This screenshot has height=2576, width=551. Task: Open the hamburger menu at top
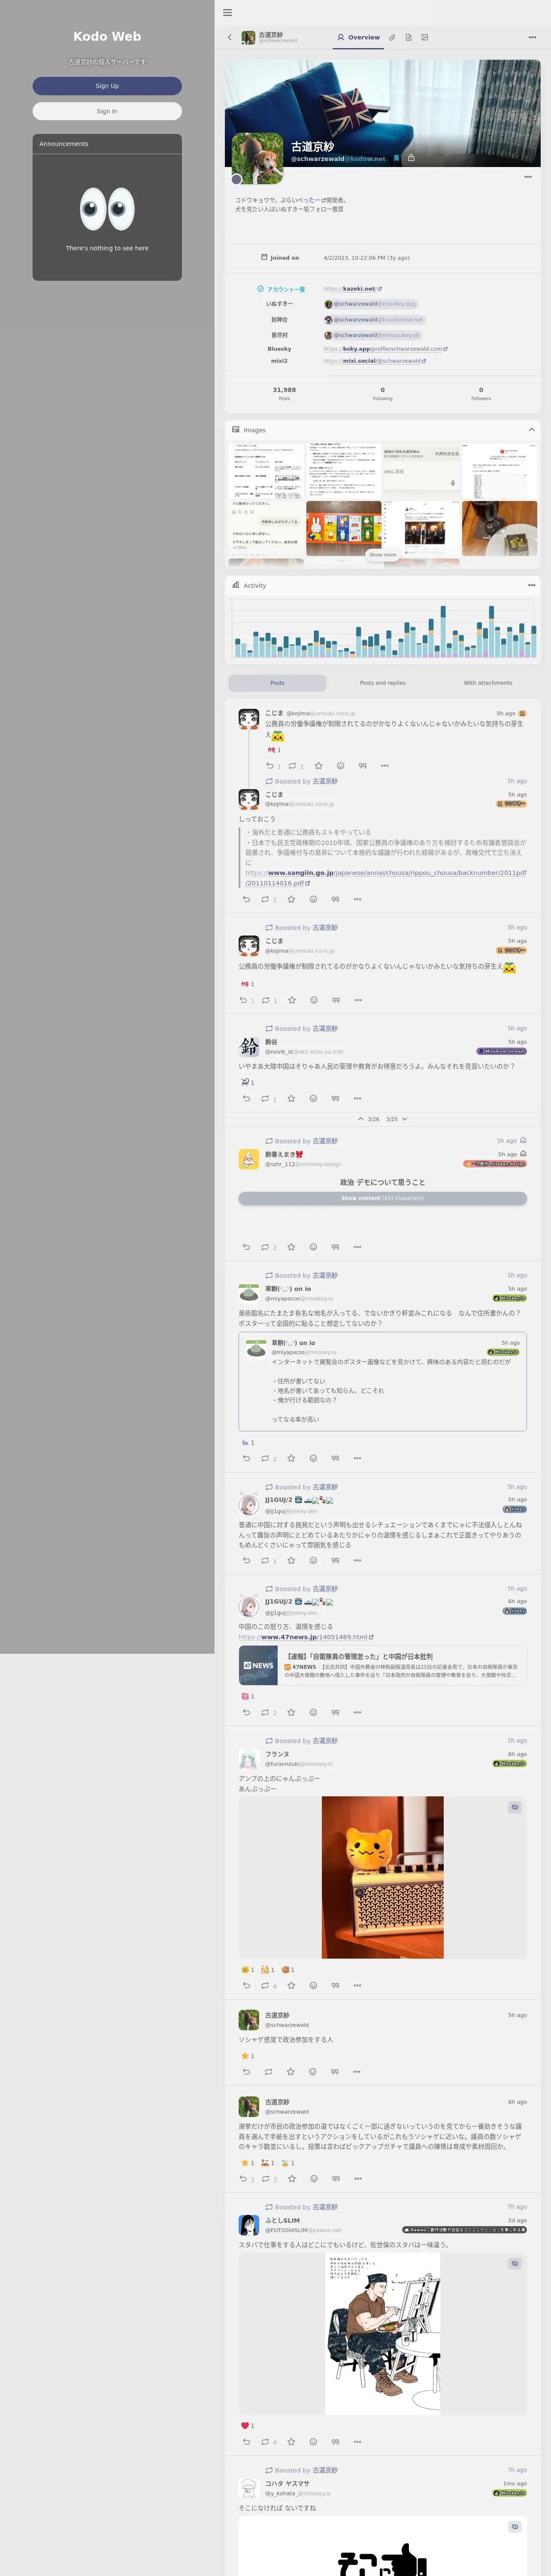[x=227, y=13]
